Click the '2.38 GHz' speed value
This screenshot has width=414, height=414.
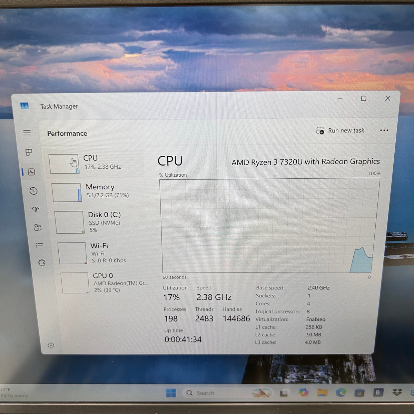[214, 297]
